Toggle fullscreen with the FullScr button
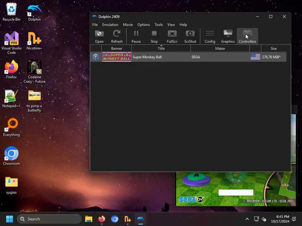302x226 pixels. click(172, 36)
